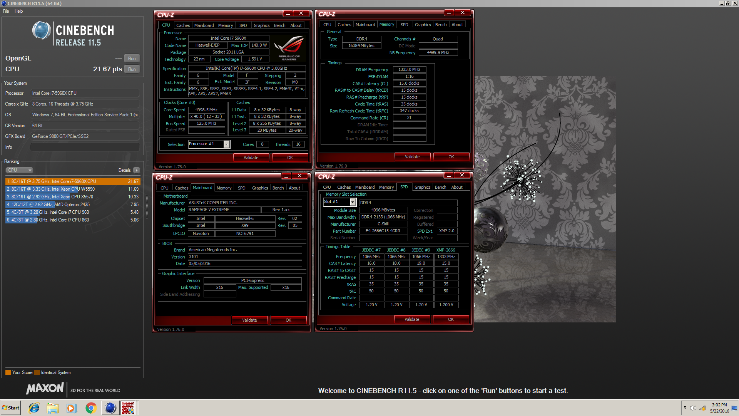739x416 pixels.
Task: Click OK in SPD tab window
Action: [x=451, y=319]
